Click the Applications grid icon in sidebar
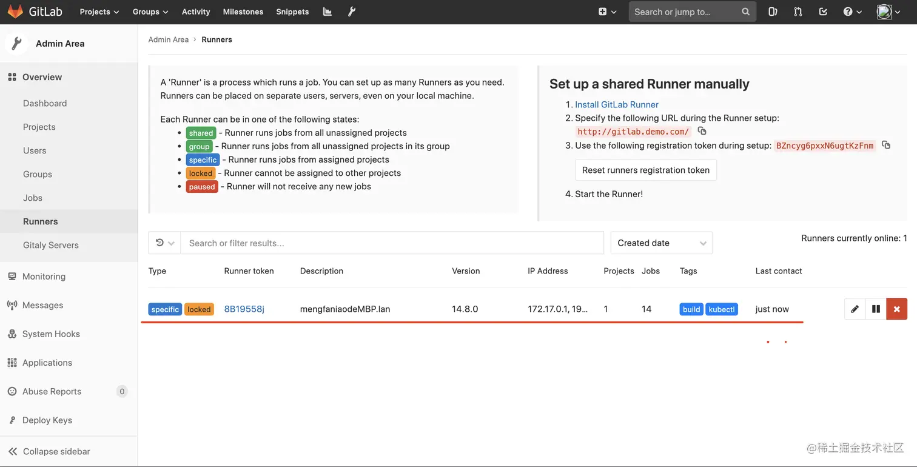This screenshot has width=917, height=467. [x=12, y=363]
